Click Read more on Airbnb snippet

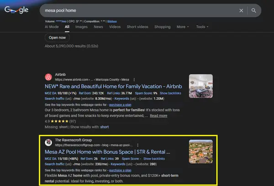pos(158,116)
